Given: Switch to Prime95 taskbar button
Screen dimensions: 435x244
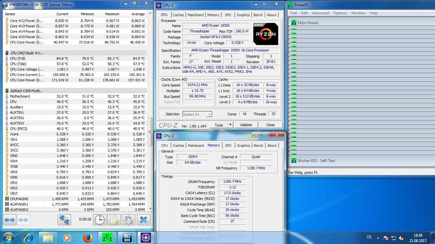Looking at the screenshot, I should 107,238.
